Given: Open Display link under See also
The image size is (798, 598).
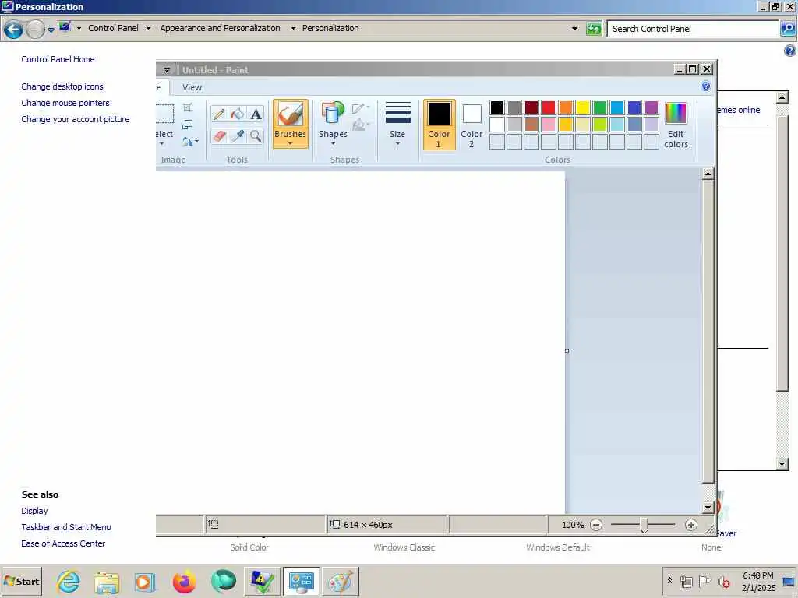Looking at the screenshot, I should 34,511.
